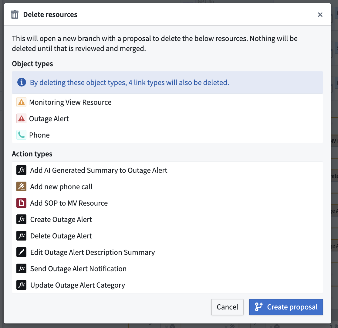This screenshot has width=338, height=328.
Task: Click the blue info icon in the notice banner
Action: click(21, 82)
